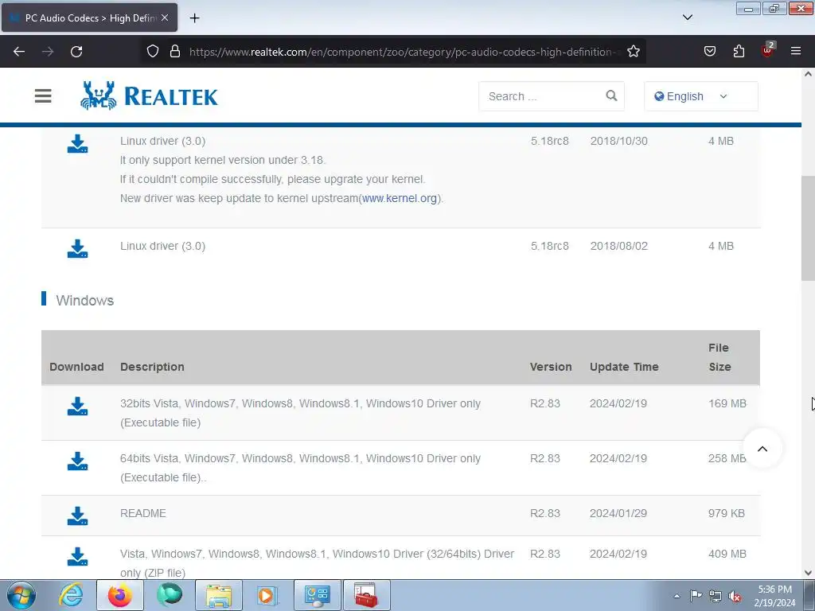Switch to Firefox in taskbar
This screenshot has width=815, height=611.
click(x=120, y=595)
